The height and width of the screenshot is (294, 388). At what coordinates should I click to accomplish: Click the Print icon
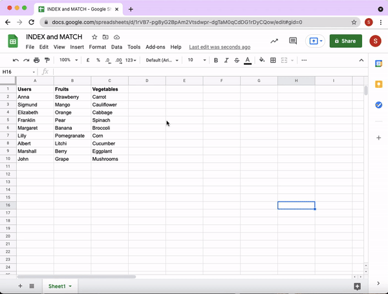click(37, 60)
